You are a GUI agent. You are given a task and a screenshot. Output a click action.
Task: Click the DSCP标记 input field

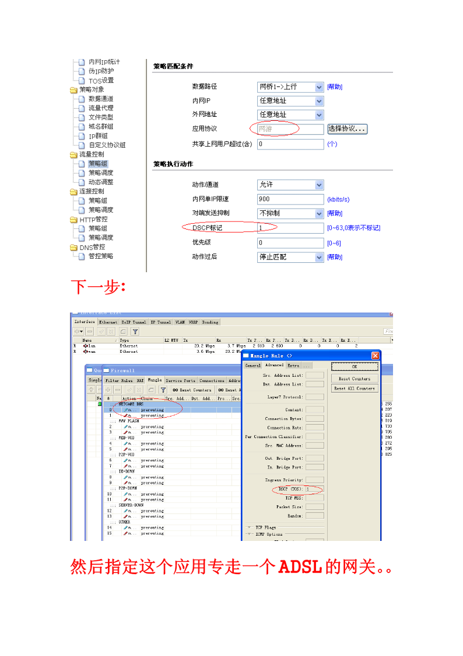coord(290,228)
